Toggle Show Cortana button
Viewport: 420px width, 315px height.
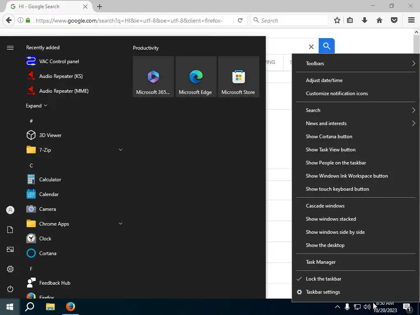pos(356,136)
